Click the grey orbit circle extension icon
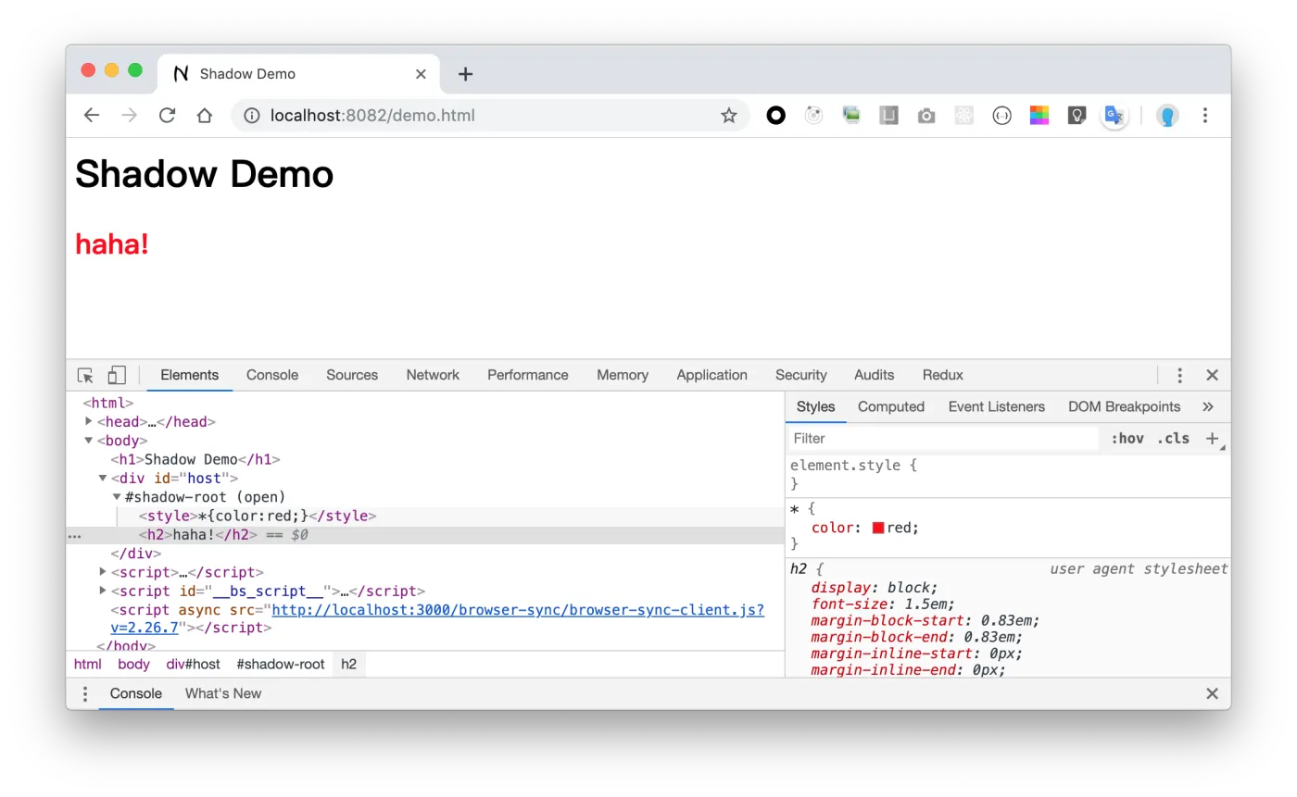Image resolution: width=1297 pixels, height=797 pixels. [x=813, y=116]
